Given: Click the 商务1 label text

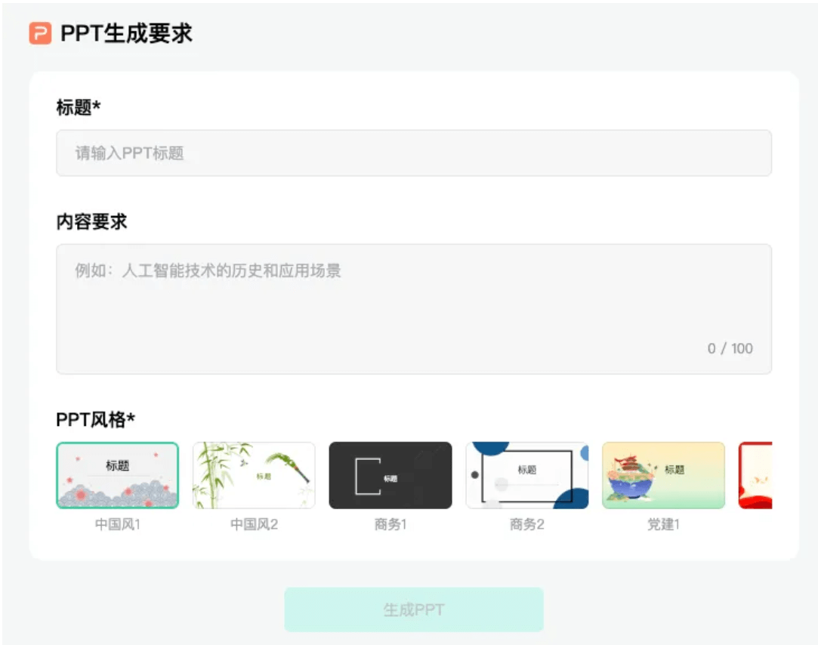Looking at the screenshot, I should click(x=390, y=524).
